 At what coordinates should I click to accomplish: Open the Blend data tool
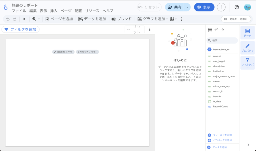121,19
